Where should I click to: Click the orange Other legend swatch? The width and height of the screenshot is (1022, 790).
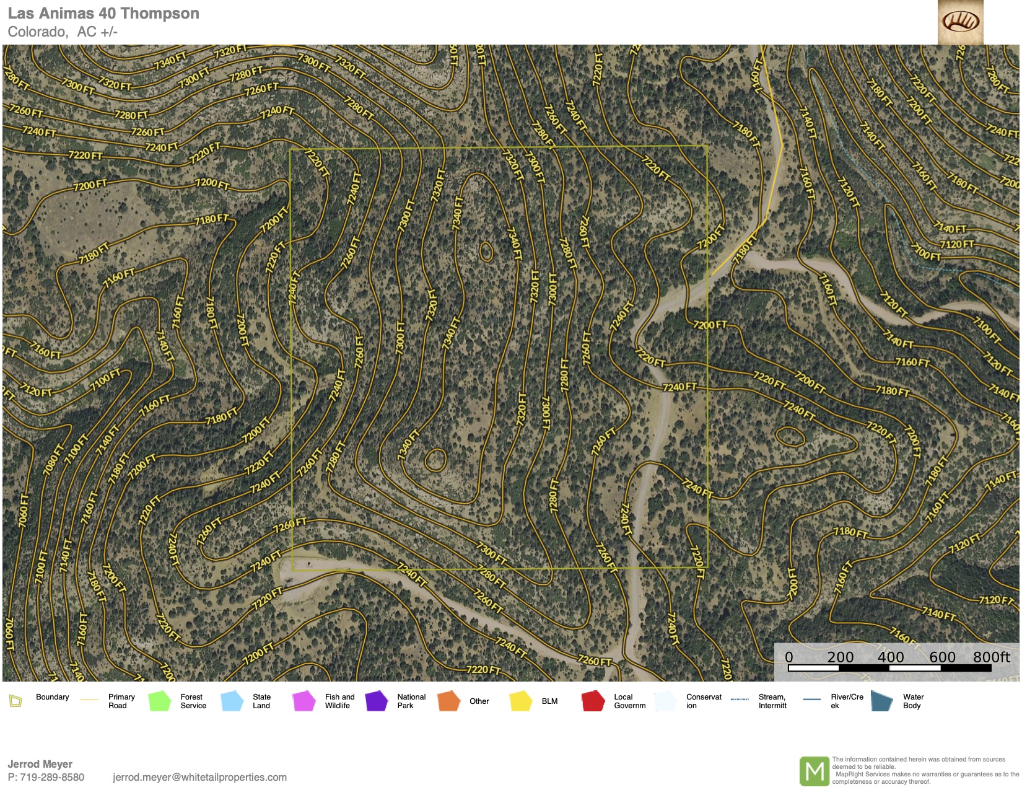(x=448, y=701)
